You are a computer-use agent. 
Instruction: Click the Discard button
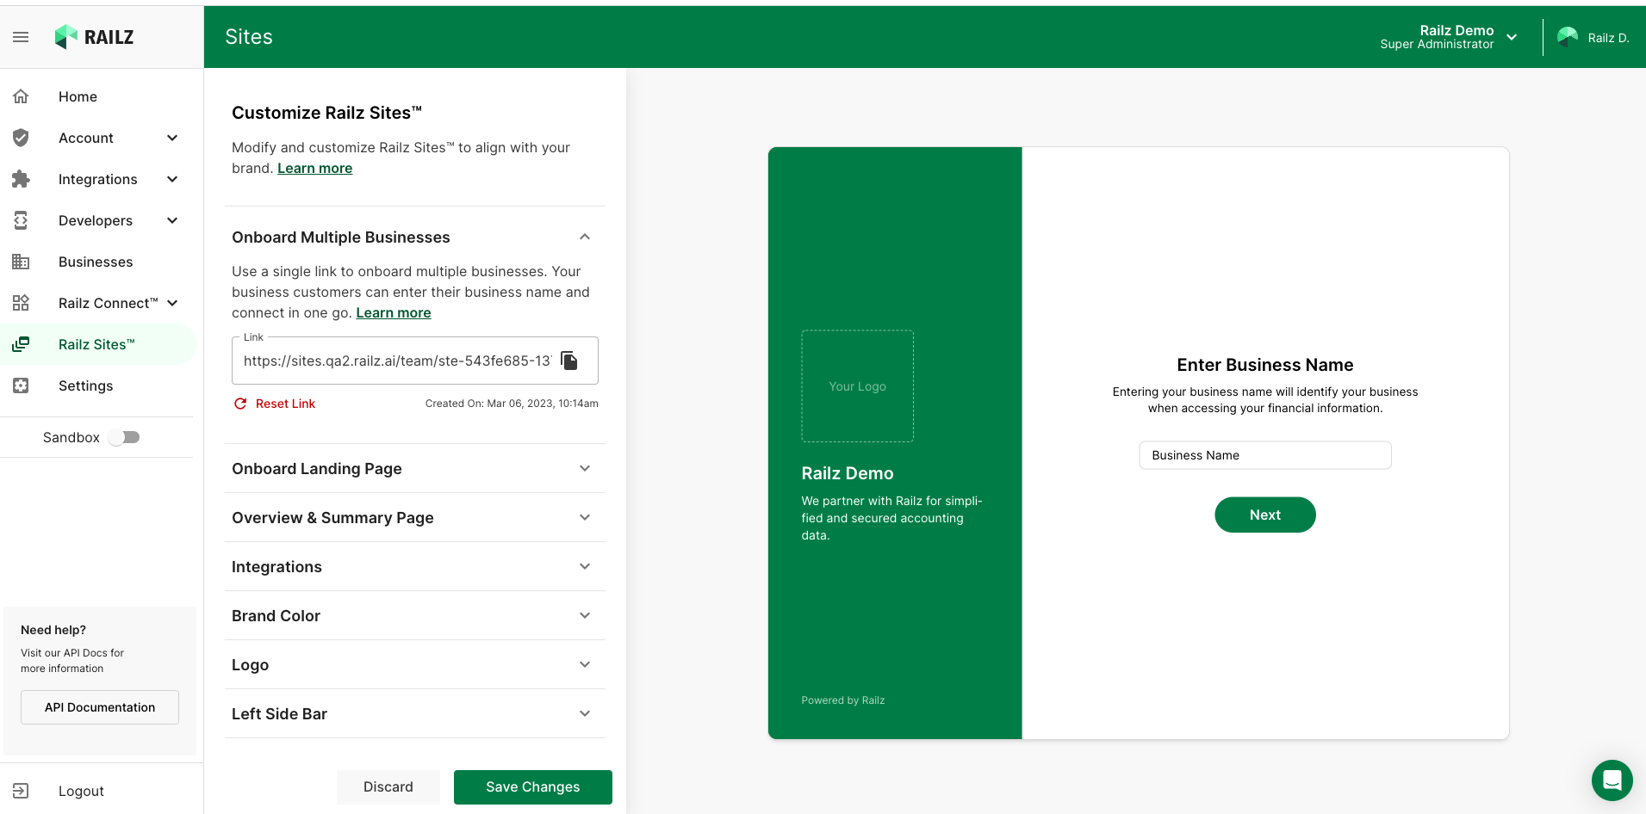point(388,786)
